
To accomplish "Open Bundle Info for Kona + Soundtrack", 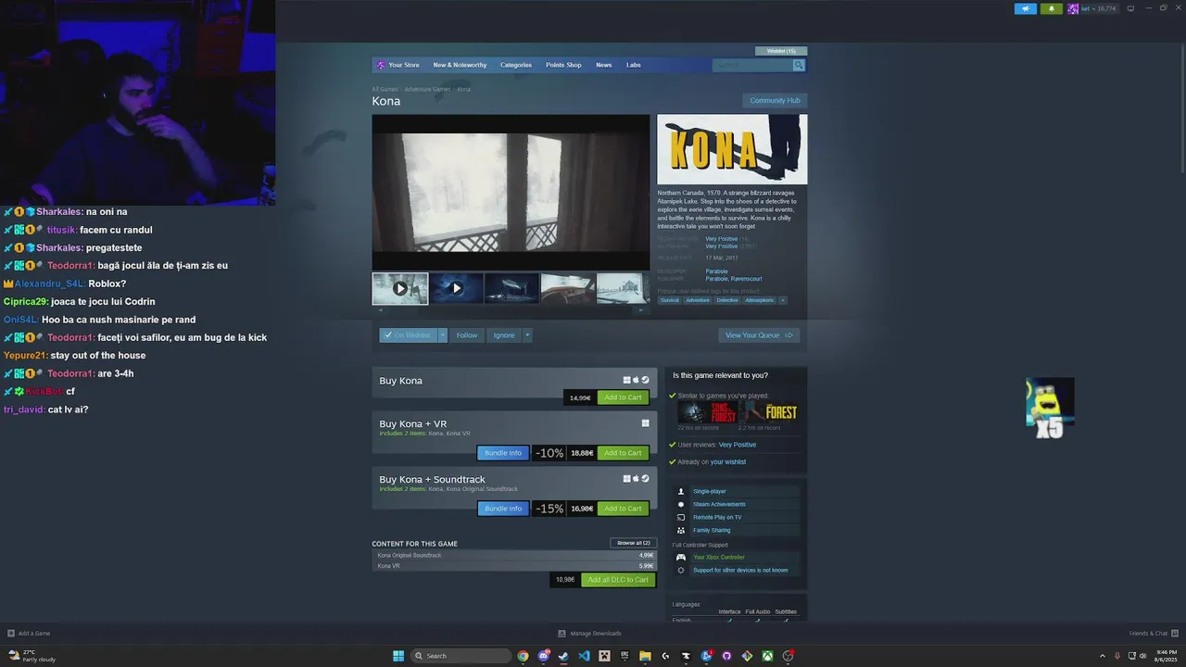I will click(x=503, y=509).
